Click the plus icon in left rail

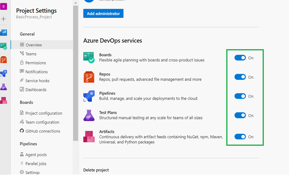pyautogui.click(x=3, y=19)
